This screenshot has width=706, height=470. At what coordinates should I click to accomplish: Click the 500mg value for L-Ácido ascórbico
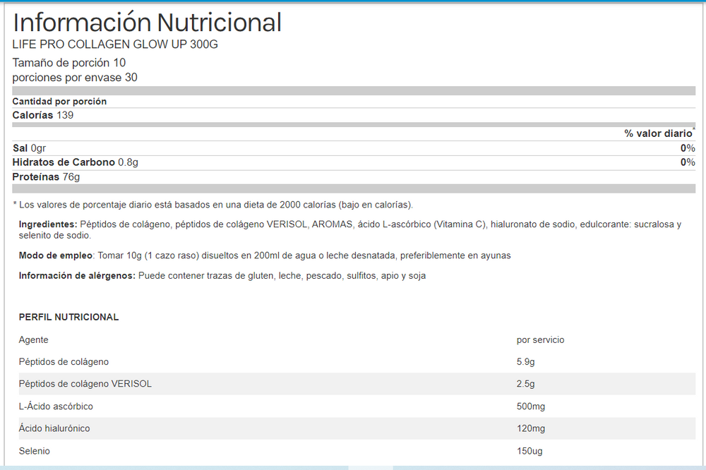tap(530, 406)
